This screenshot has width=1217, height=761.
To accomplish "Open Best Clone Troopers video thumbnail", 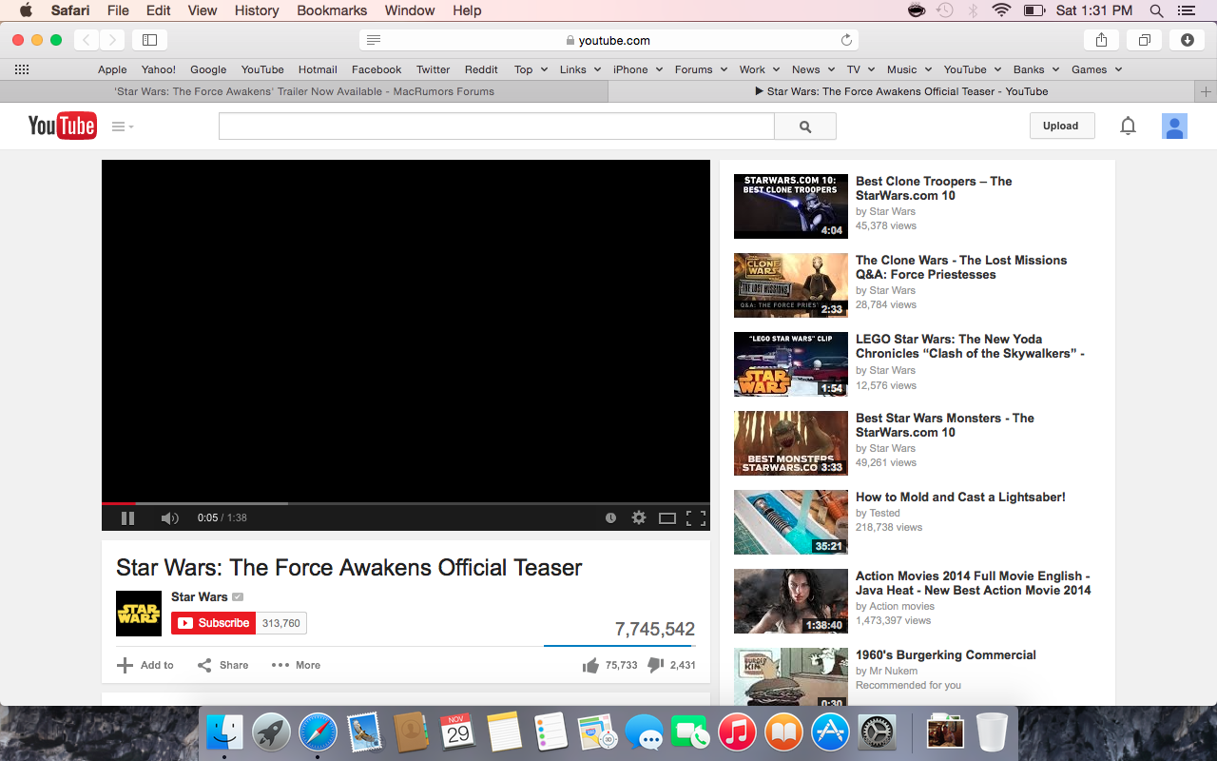I will pos(791,206).
